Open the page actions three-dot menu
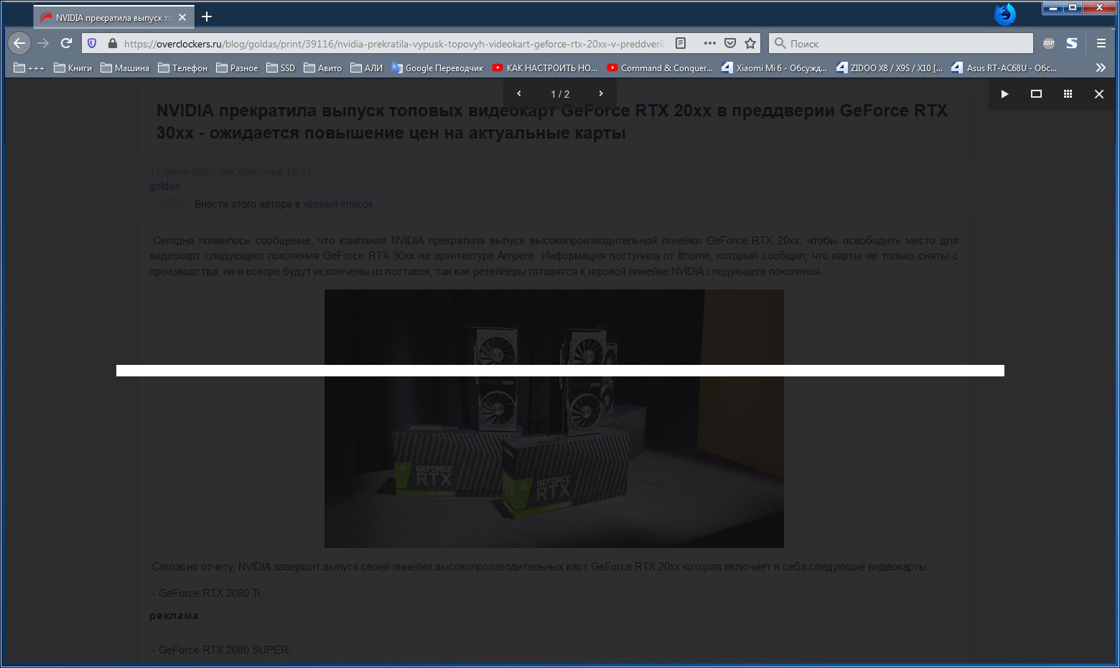 pyautogui.click(x=709, y=43)
